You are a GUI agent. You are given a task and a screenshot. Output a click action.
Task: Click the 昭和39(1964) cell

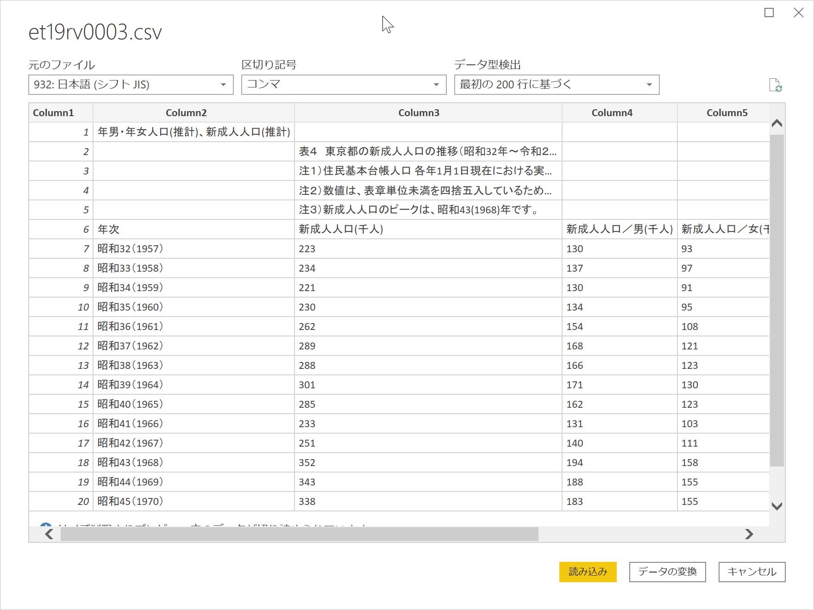click(194, 385)
